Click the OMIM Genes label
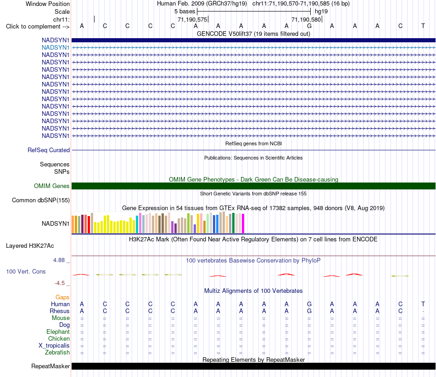The image size is (436, 377). pyautogui.click(x=52, y=186)
